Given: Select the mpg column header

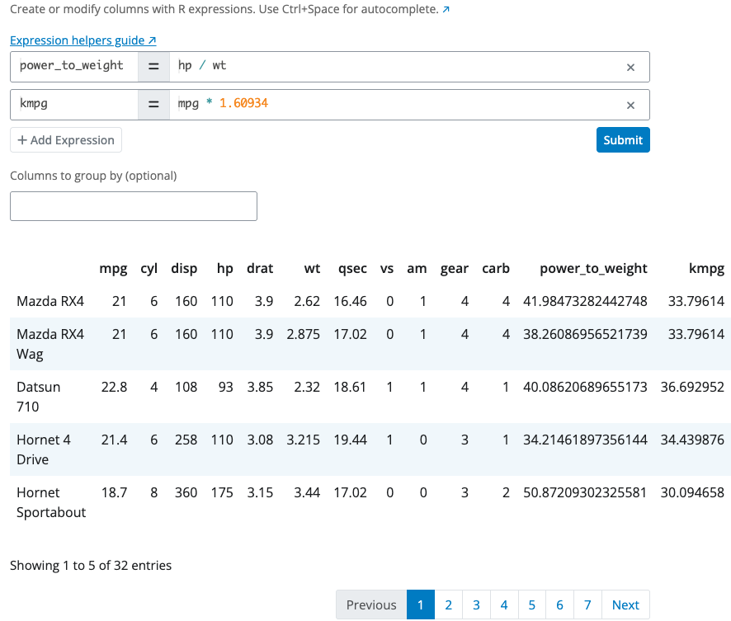Looking at the screenshot, I should click(x=113, y=268).
